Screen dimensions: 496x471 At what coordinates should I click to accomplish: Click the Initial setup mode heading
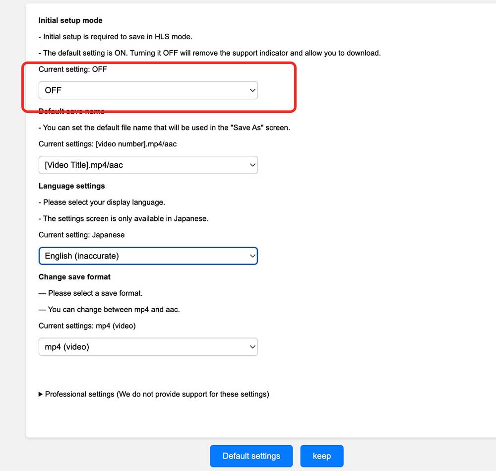click(70, 20)
